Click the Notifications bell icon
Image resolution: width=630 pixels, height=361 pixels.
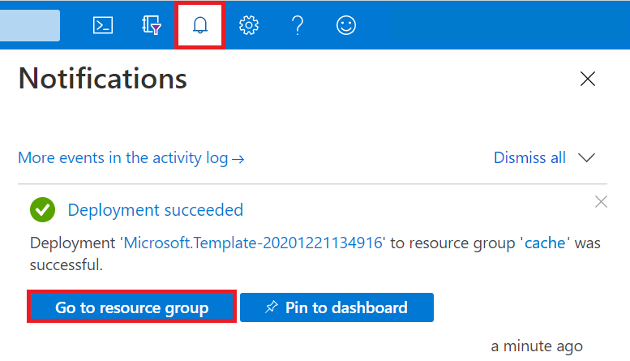(199, 25)
